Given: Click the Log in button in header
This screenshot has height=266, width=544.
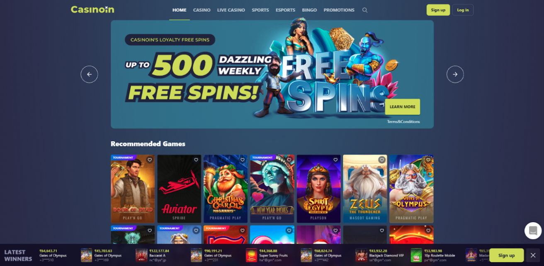Looking at the screenshot, I should [x=463, y=10].
